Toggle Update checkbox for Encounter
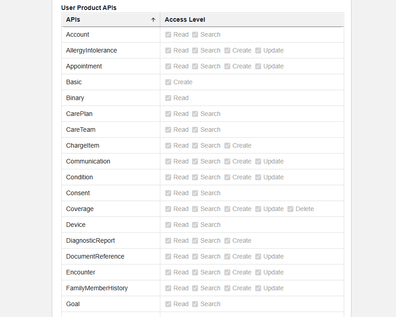The height and width of the screenshot is (317, 396). (258, 273)
